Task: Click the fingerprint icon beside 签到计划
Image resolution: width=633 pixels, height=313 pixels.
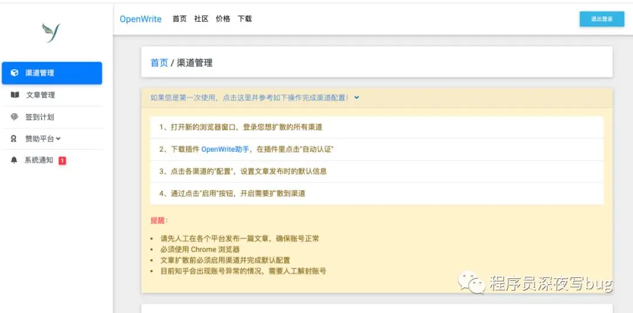Action: pos(14,117)
